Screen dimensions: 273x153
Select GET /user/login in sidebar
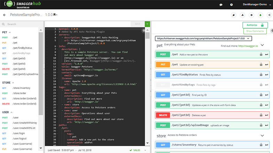coord(19,133)
